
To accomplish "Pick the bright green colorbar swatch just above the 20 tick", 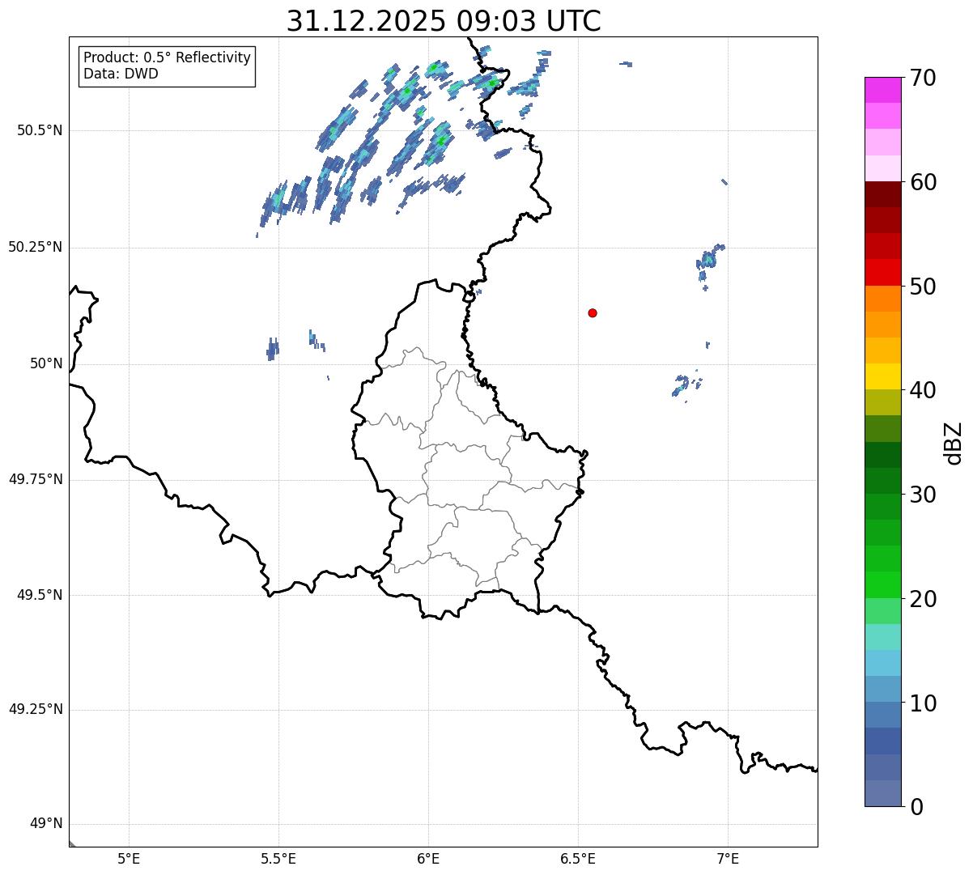I will pyautogui.click(x=882, y=585).
